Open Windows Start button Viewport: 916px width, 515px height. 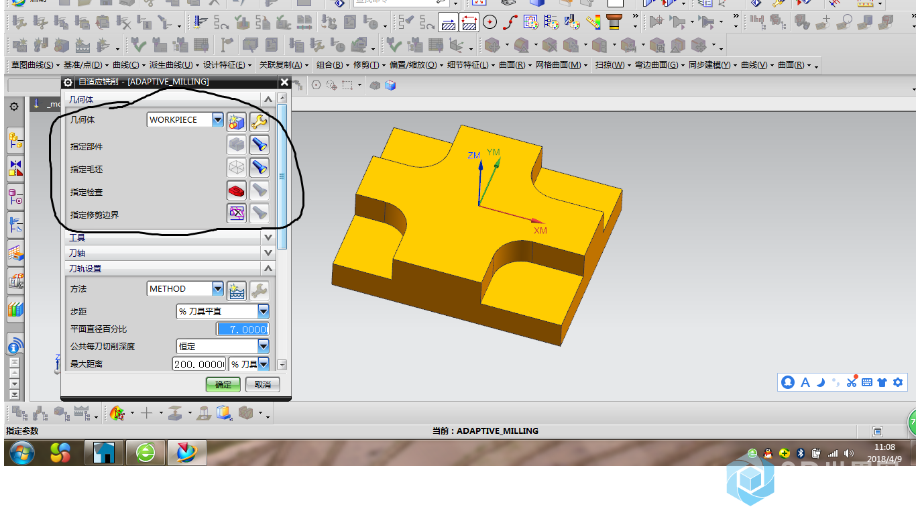(x=22, y=453)
